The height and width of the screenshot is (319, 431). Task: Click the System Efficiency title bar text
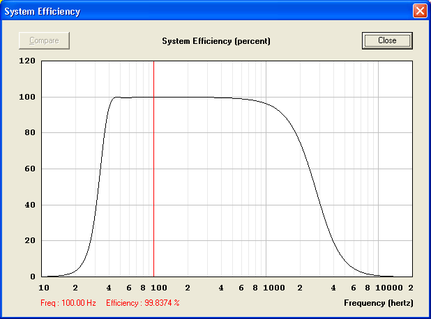click(x=43, y=12)
